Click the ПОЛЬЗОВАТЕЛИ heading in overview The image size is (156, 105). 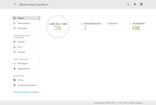click(x=92, y=24)
